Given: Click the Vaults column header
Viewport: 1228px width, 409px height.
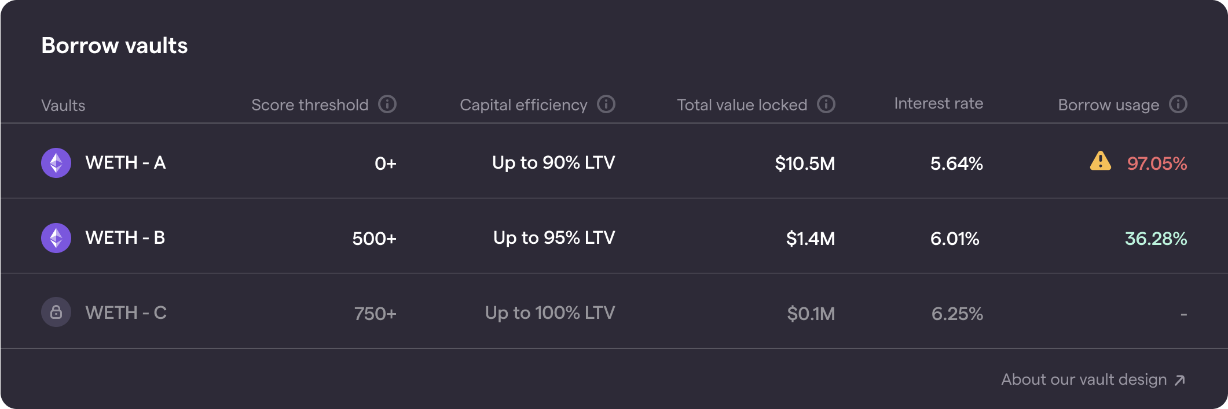Looking at the screenshot, I should 63,105.
